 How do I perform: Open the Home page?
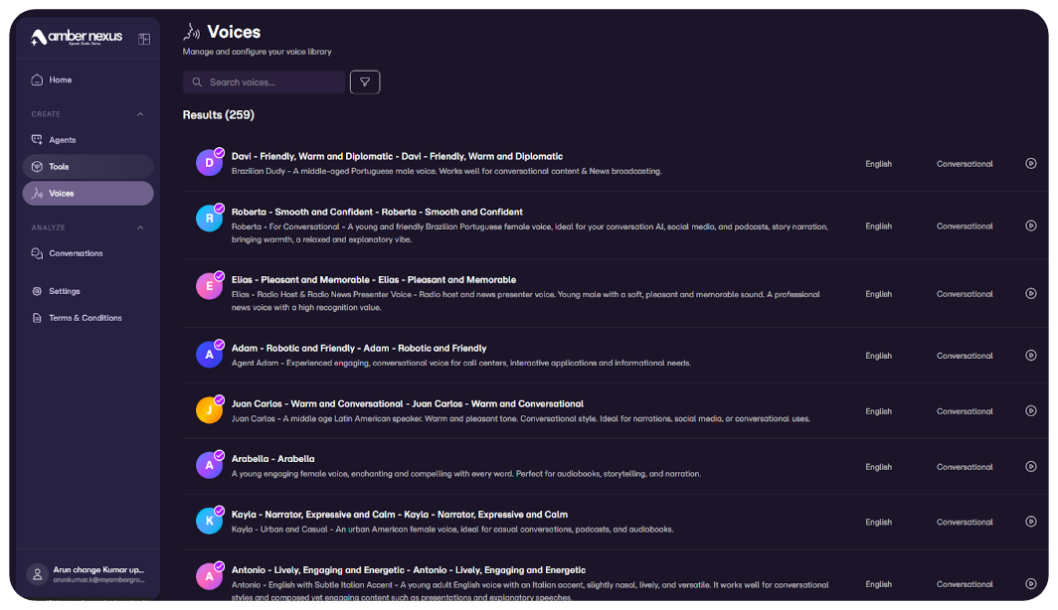coord(60,79)
